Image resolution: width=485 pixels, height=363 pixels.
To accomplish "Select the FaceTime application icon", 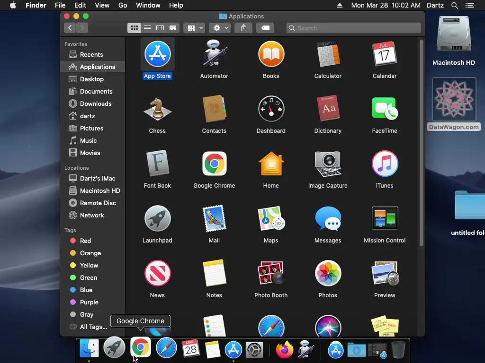I will 385,109.
